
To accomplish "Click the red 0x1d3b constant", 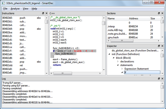I will (78, 51).
